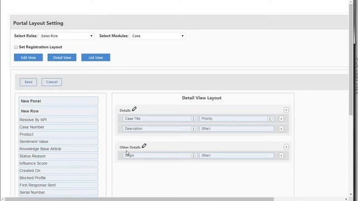The width and height of the screenshot is (358, 201).
Task: Remove the Priority field
Action: [x=270, y=119]
